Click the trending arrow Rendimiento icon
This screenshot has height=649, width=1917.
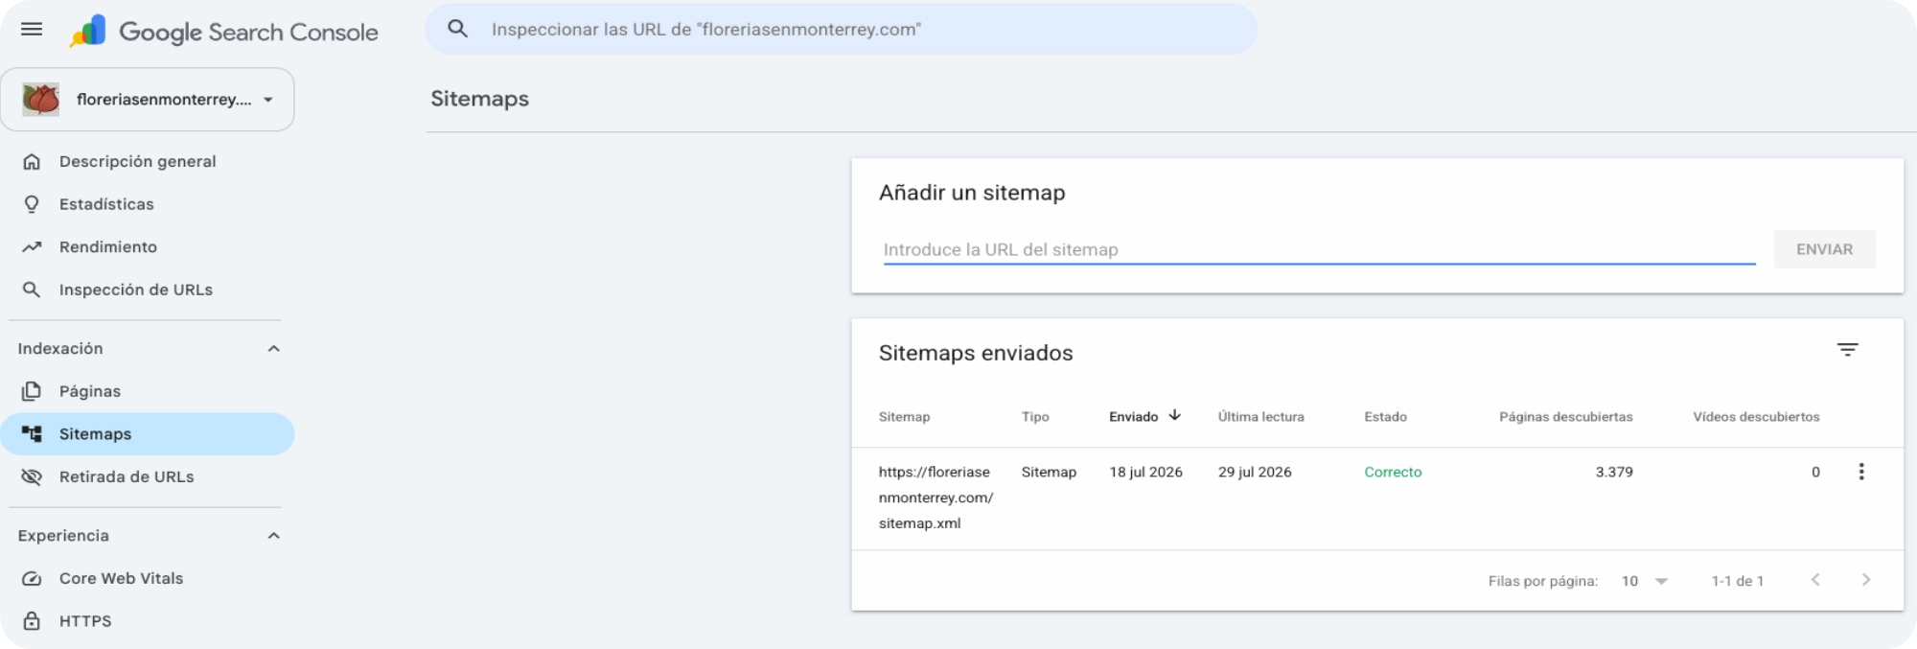tap(32, 246)
